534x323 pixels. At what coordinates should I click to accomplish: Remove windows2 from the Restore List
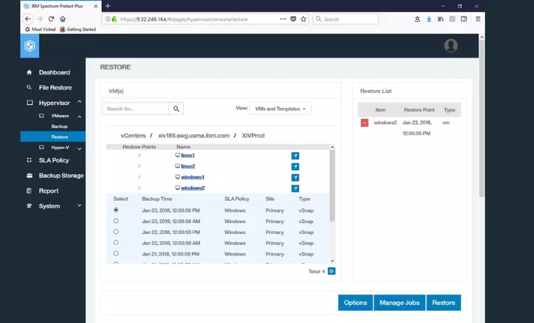pos(364,123)
